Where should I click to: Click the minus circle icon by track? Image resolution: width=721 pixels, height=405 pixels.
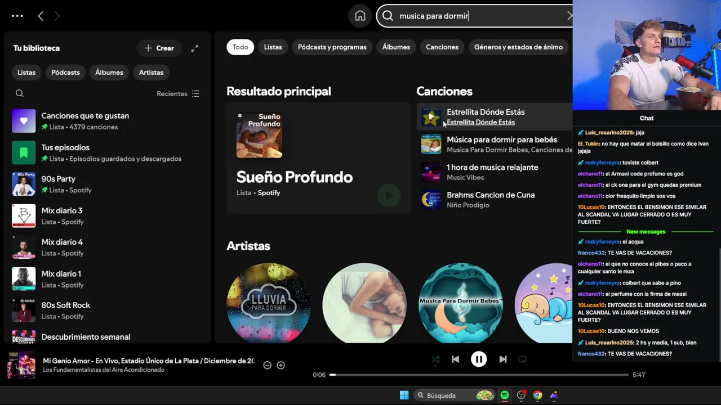coord(267,365)
